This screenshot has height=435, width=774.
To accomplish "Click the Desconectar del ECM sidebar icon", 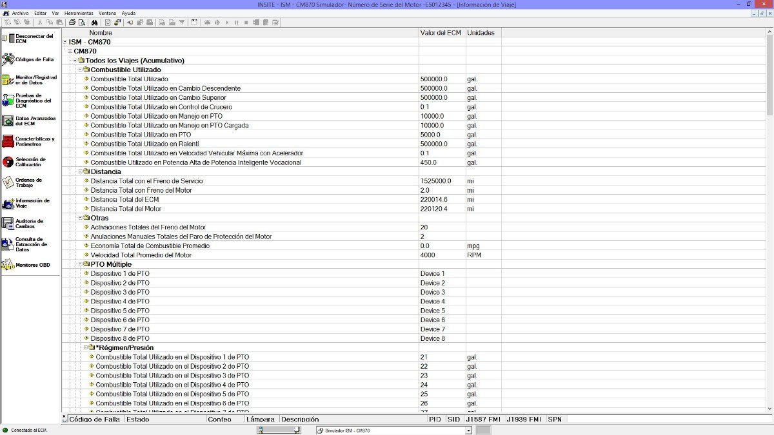I will 8,39.
